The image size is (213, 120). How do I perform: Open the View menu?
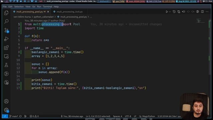click(28, 7)
